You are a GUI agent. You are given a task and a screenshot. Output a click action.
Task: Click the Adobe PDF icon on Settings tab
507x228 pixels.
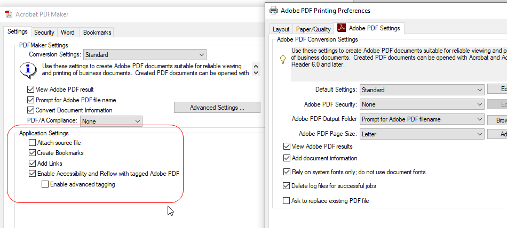[342, 28]
